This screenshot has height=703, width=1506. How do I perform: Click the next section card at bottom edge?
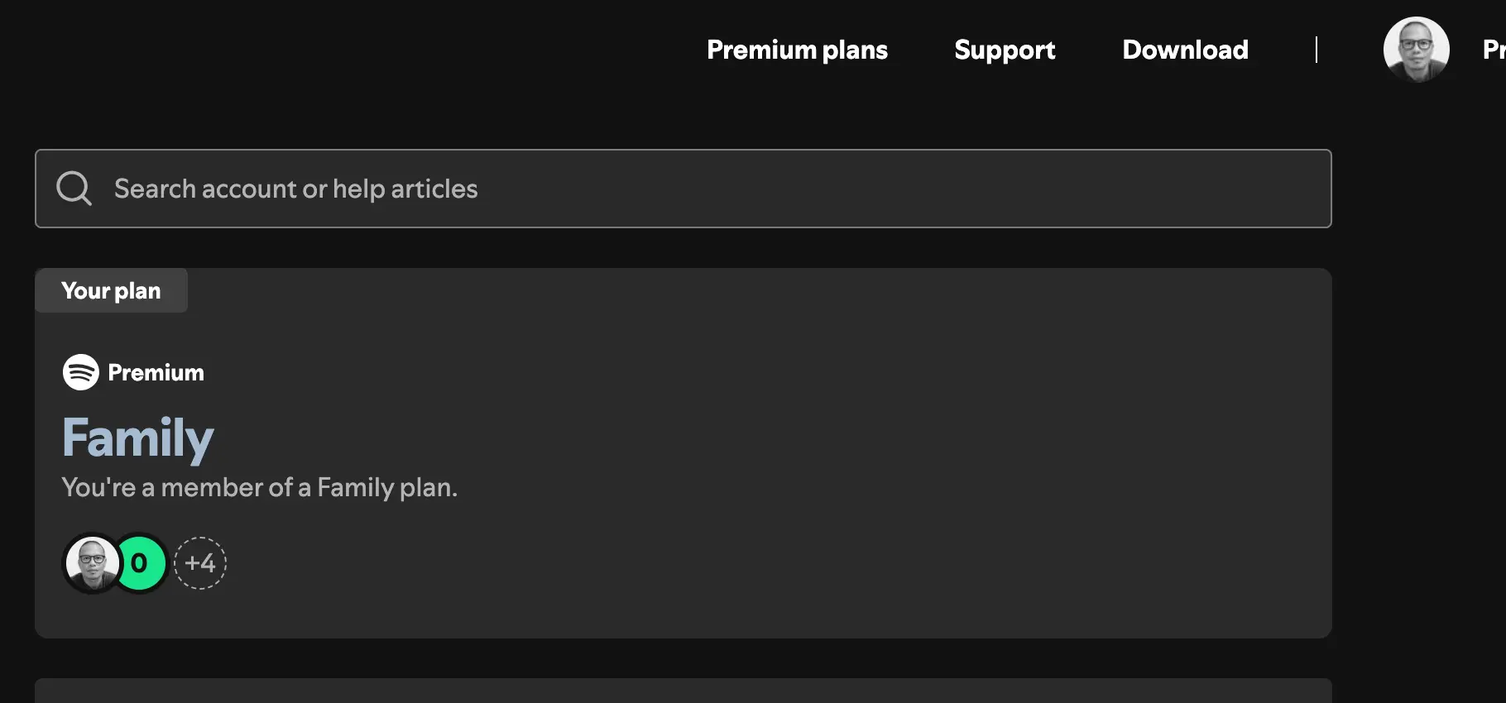point(683,691)
